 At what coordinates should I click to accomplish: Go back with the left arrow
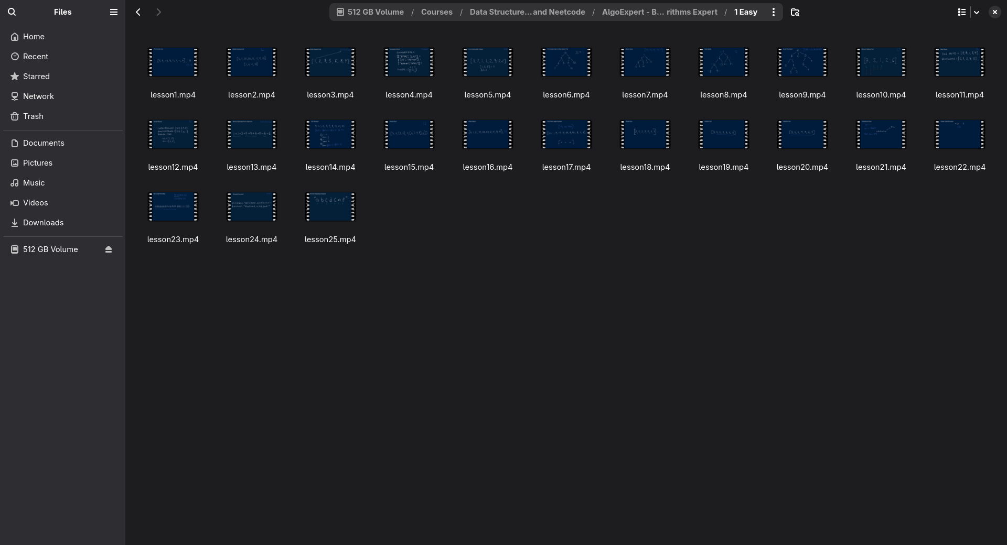coord(138,12)
